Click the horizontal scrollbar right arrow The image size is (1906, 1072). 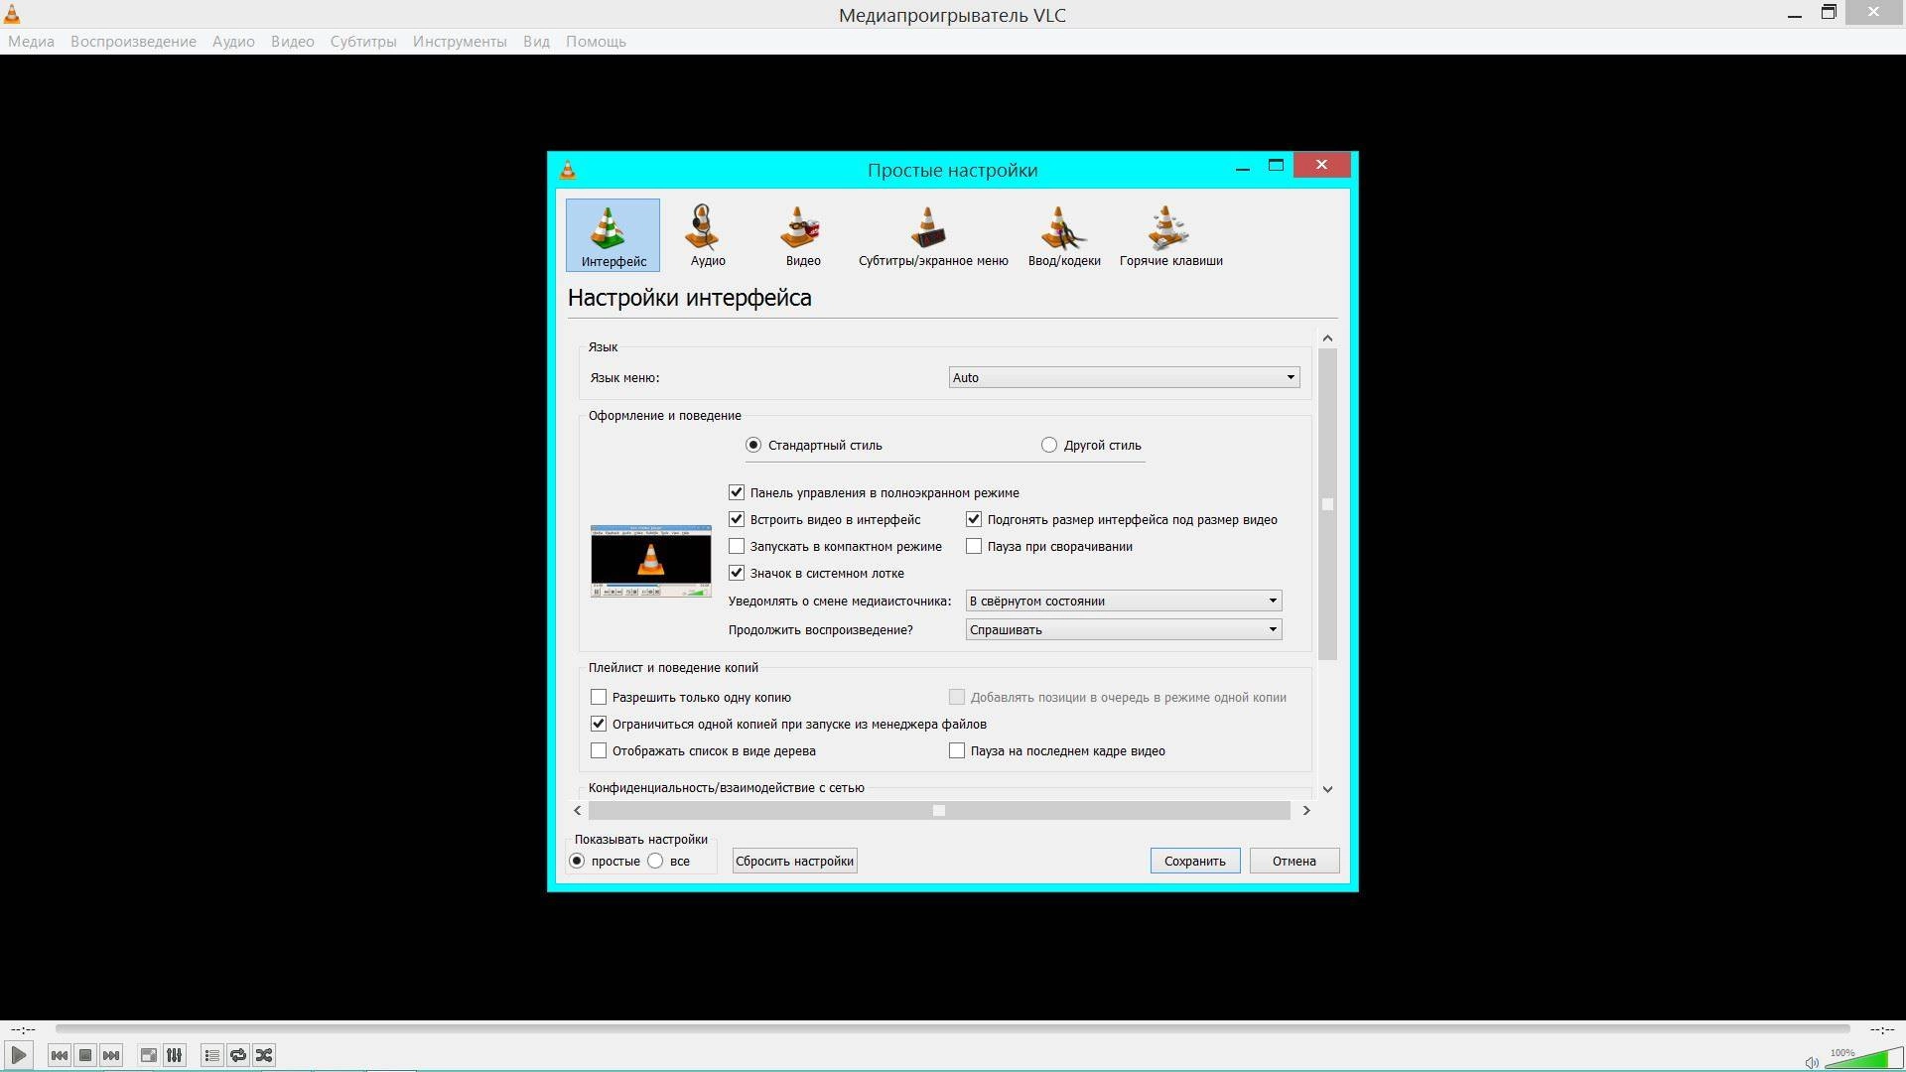1306,811
